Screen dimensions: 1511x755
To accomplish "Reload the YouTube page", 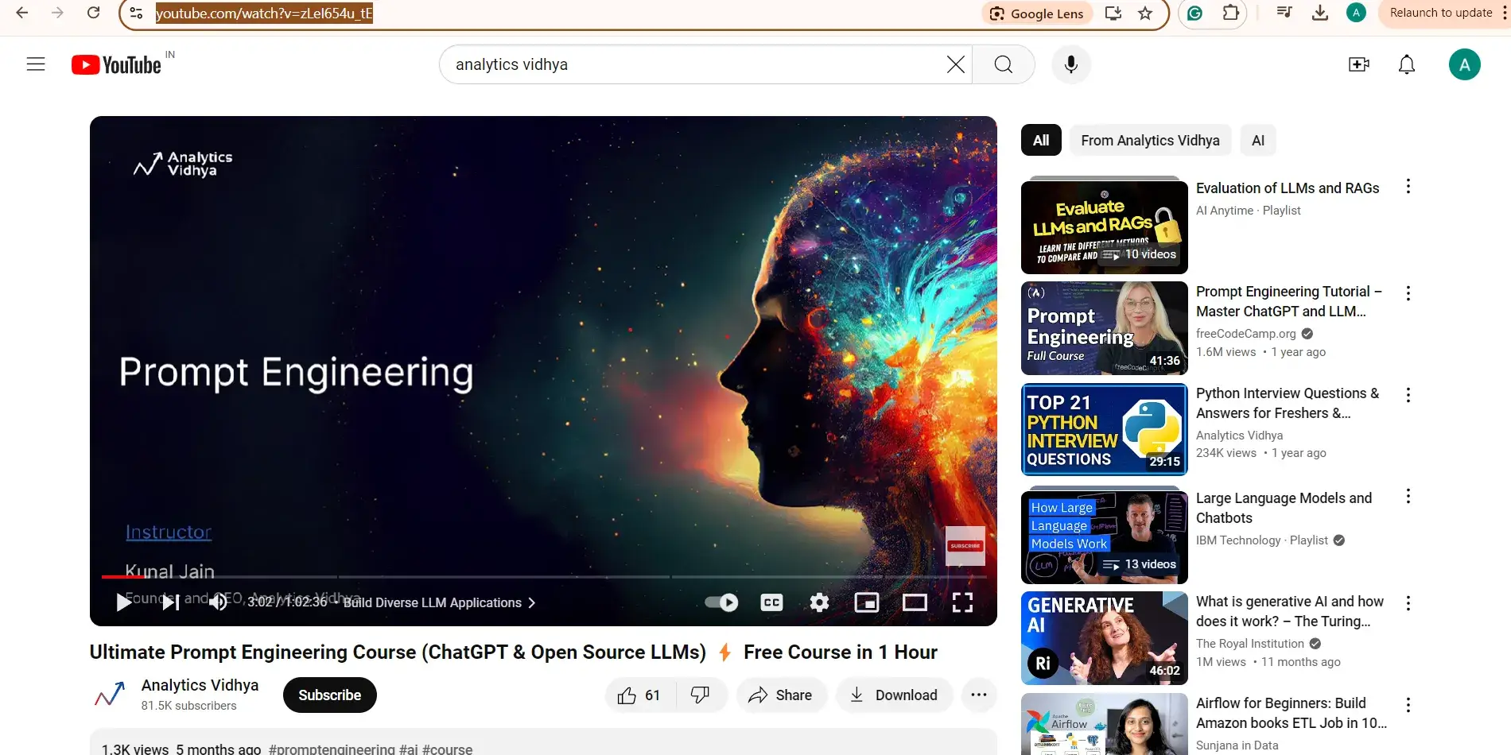I will click(93, 13).
